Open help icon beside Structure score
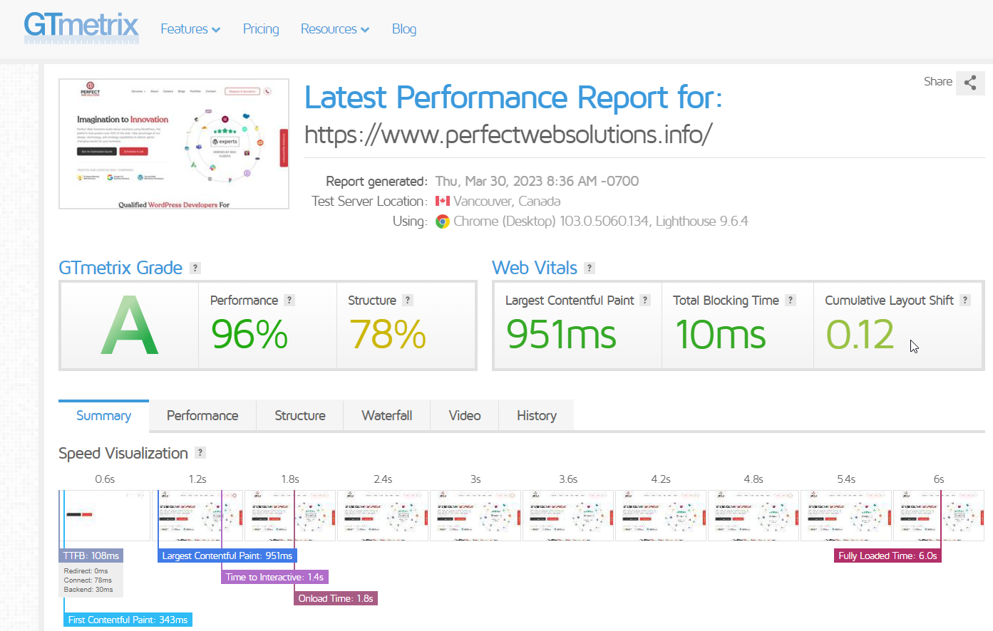Image resolution: width=993 pixels, height=631 pixels. pyautogui.click(x=408, y=301)
